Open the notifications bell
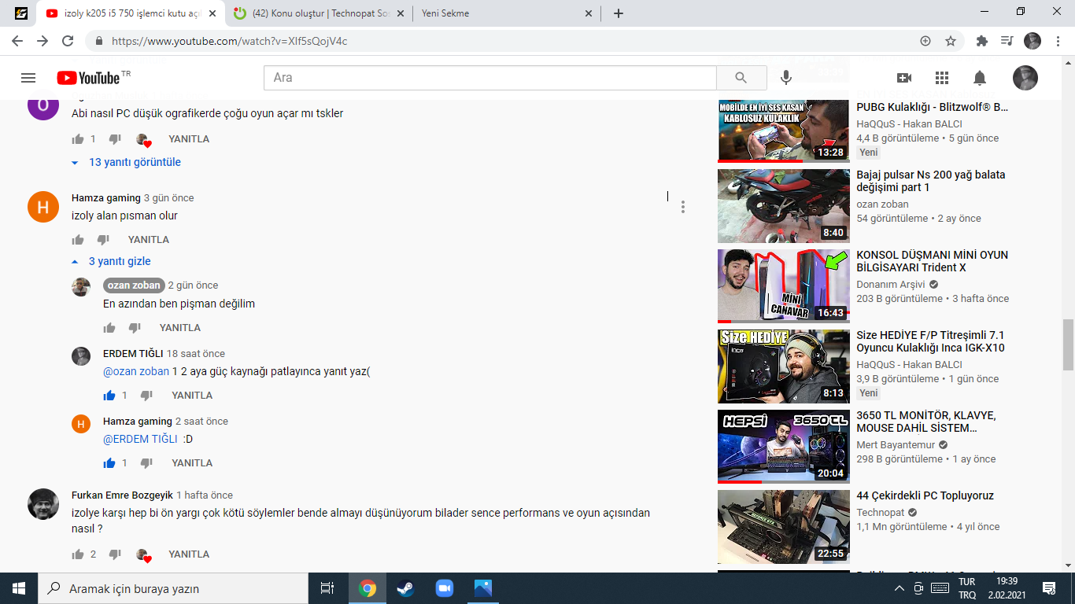 tap(980, 78)
